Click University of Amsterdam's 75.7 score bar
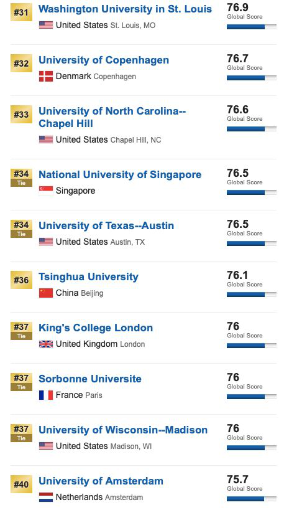The height and width of the screenshot is (515, 284). tap(252, 499)
